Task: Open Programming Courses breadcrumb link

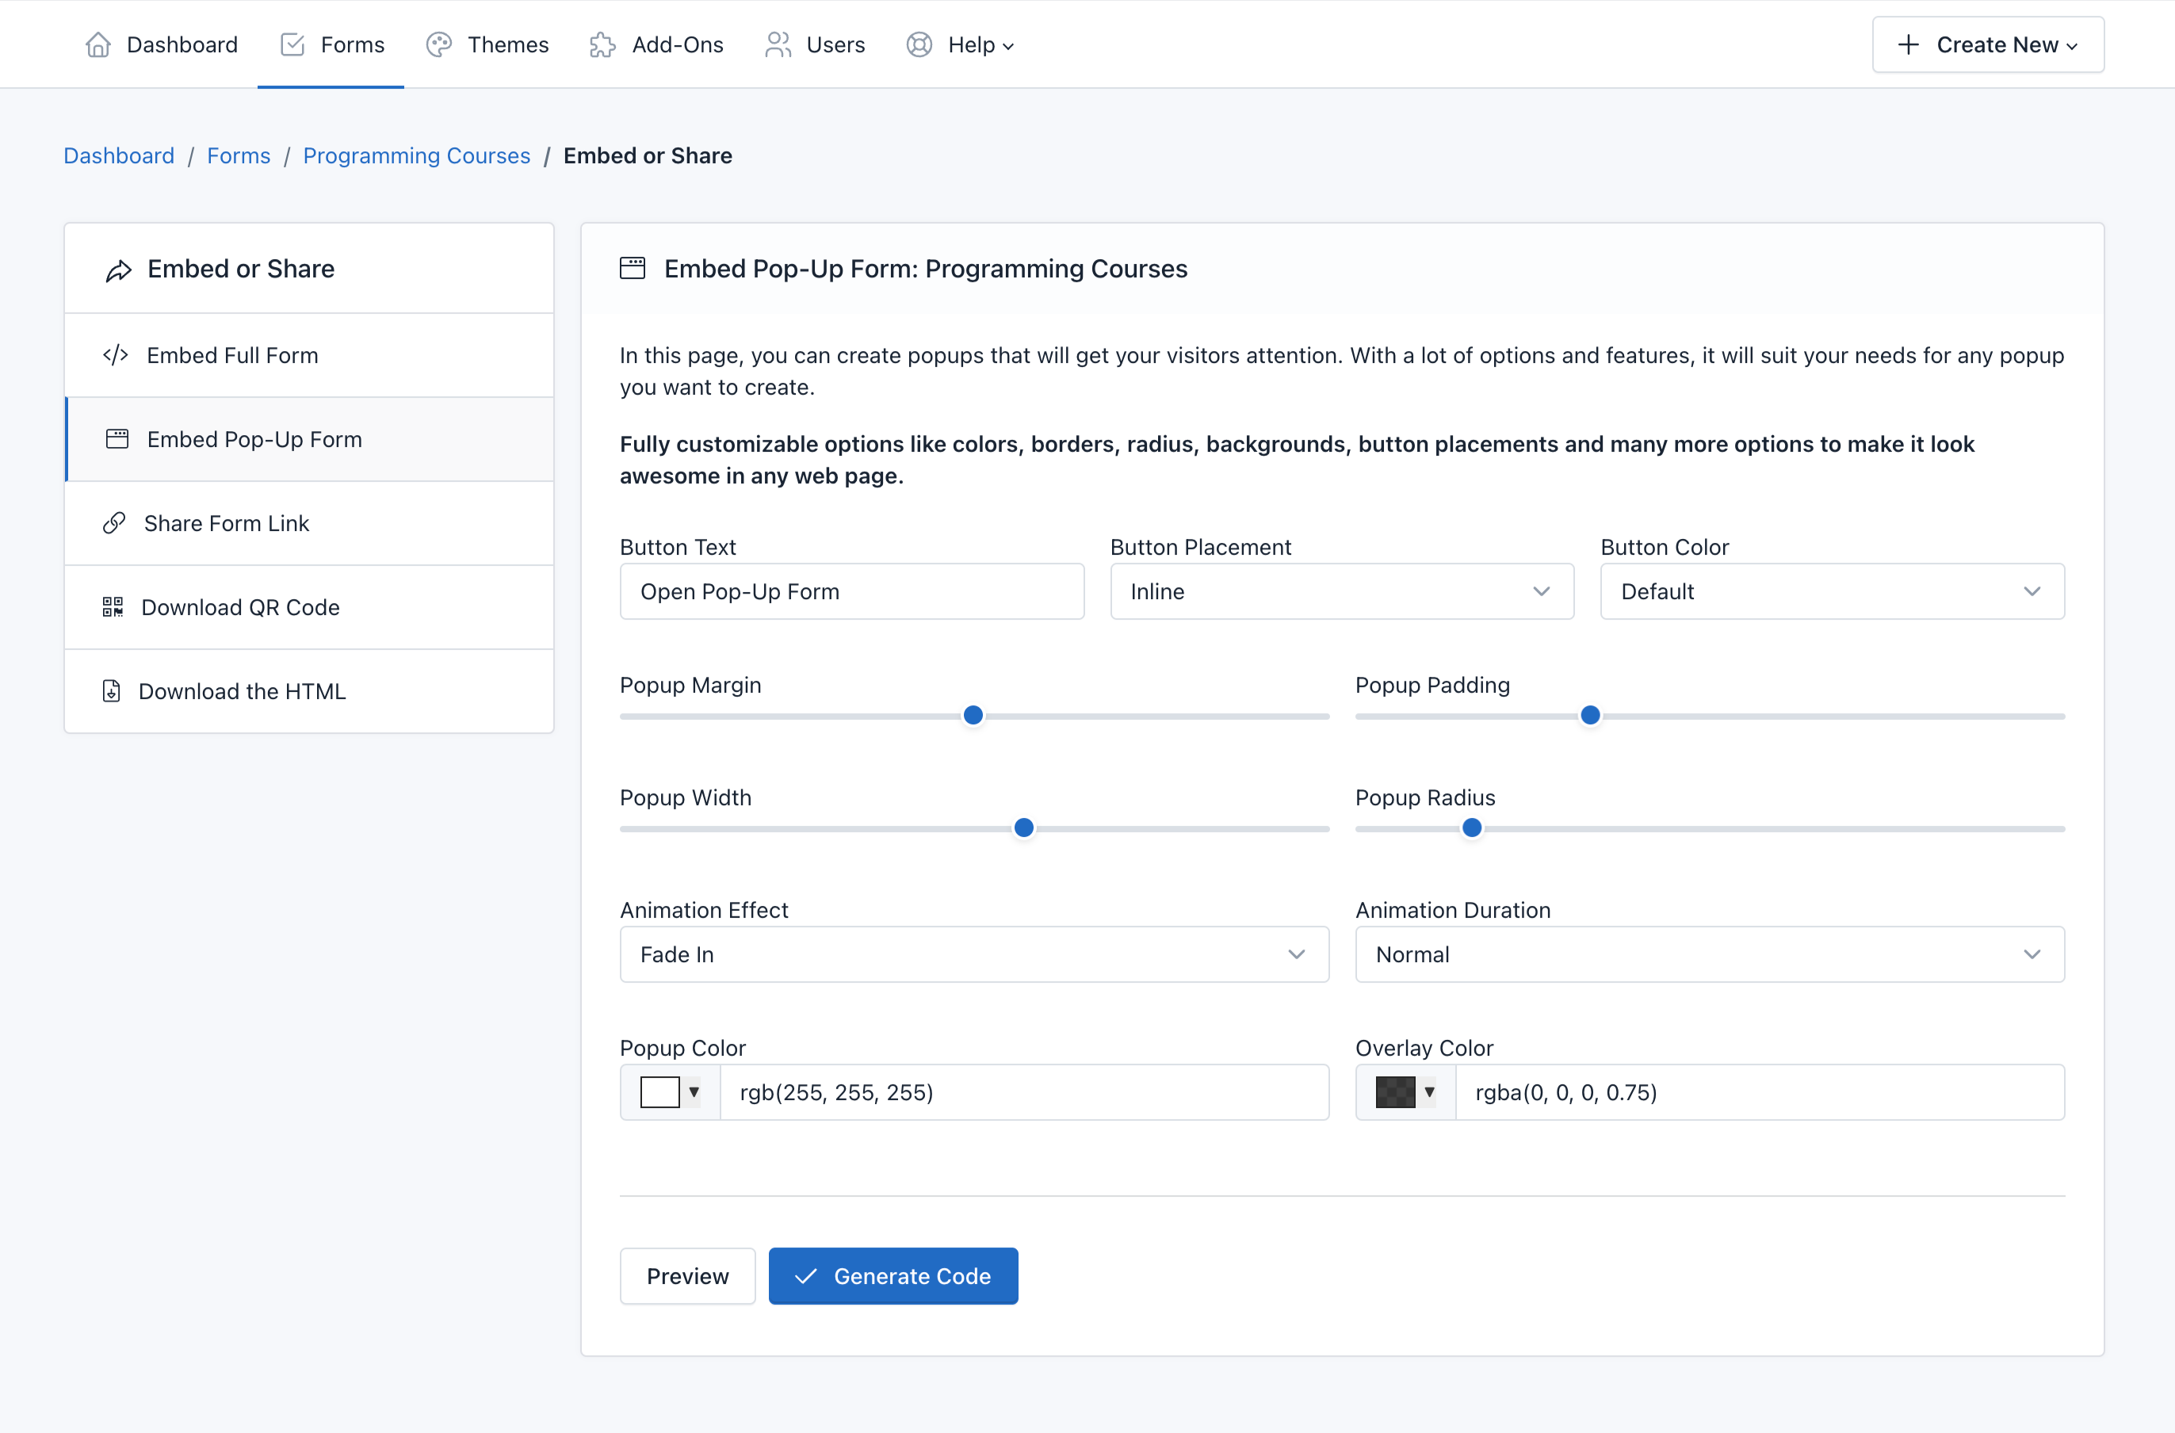Action: pos(416,156)
